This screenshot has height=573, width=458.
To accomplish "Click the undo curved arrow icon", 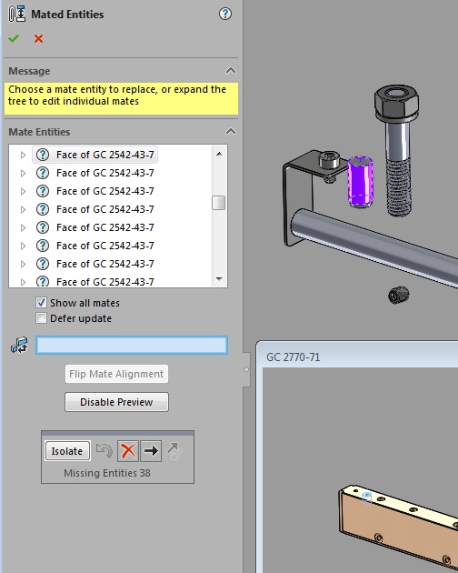I will coord(105,450).
